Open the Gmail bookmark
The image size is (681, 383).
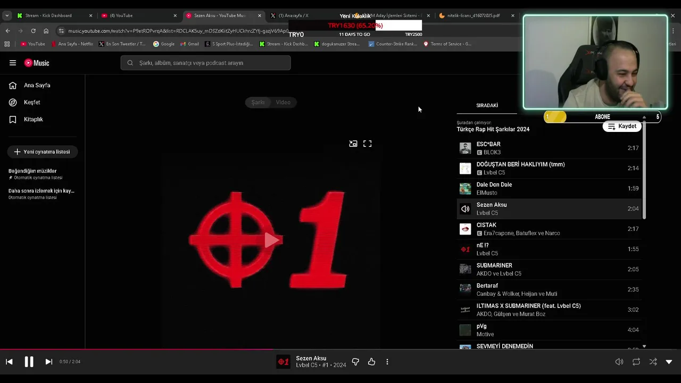click(x=189, y=44)
